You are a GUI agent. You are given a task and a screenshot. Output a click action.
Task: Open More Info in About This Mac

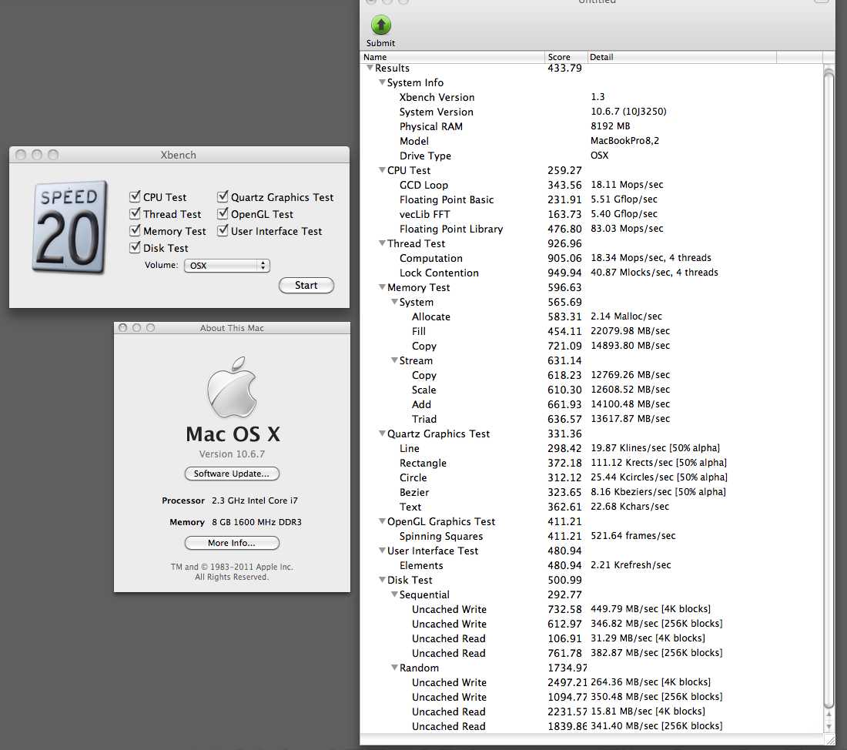pos(232,543)
